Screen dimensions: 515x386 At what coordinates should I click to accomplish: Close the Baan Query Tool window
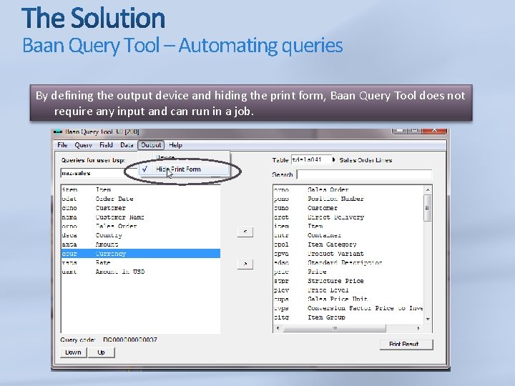click(434, 130)
